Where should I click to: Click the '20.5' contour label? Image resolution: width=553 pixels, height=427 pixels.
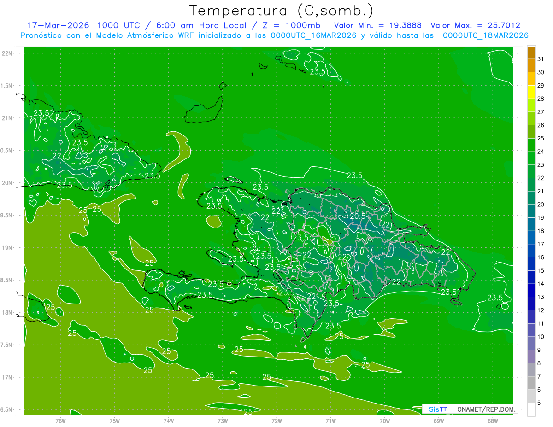coord(358,216)
